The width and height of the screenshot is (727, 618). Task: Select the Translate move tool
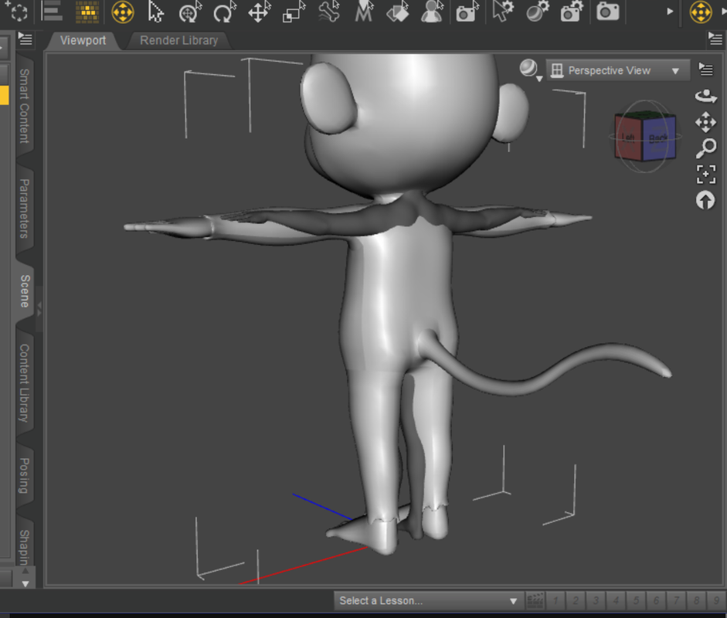point(259,12)
